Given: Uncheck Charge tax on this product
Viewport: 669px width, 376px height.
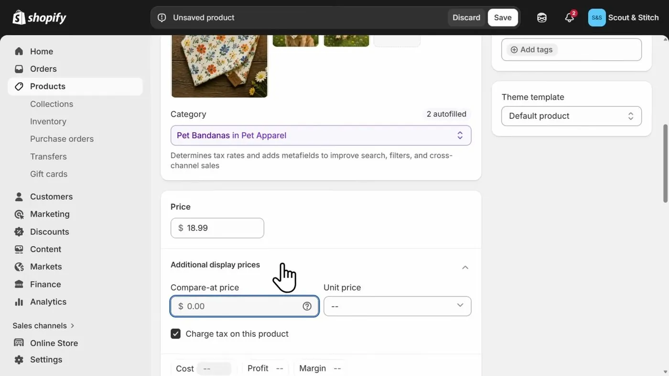Looking at the screenshot, I should click(175, 334).
